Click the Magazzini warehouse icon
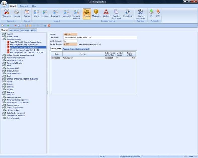The image size is (198, 158). tap(96, 13)
